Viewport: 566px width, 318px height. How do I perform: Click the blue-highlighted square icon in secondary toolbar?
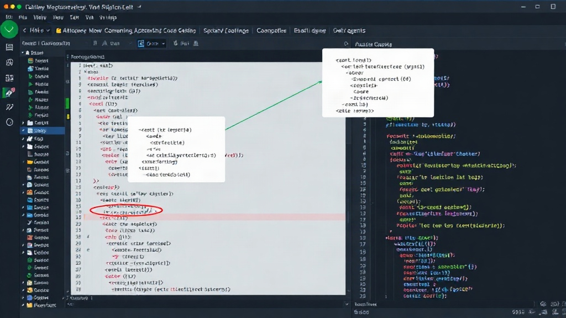pos(141,43)
